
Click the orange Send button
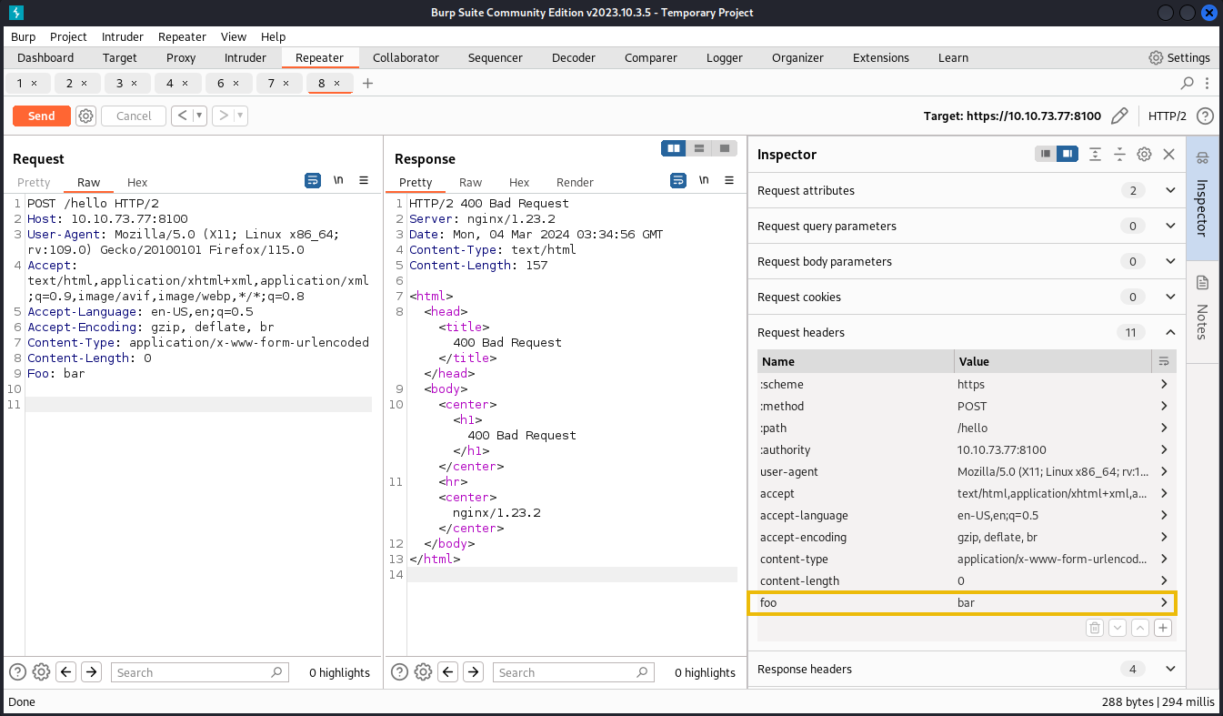pos(42,116)
